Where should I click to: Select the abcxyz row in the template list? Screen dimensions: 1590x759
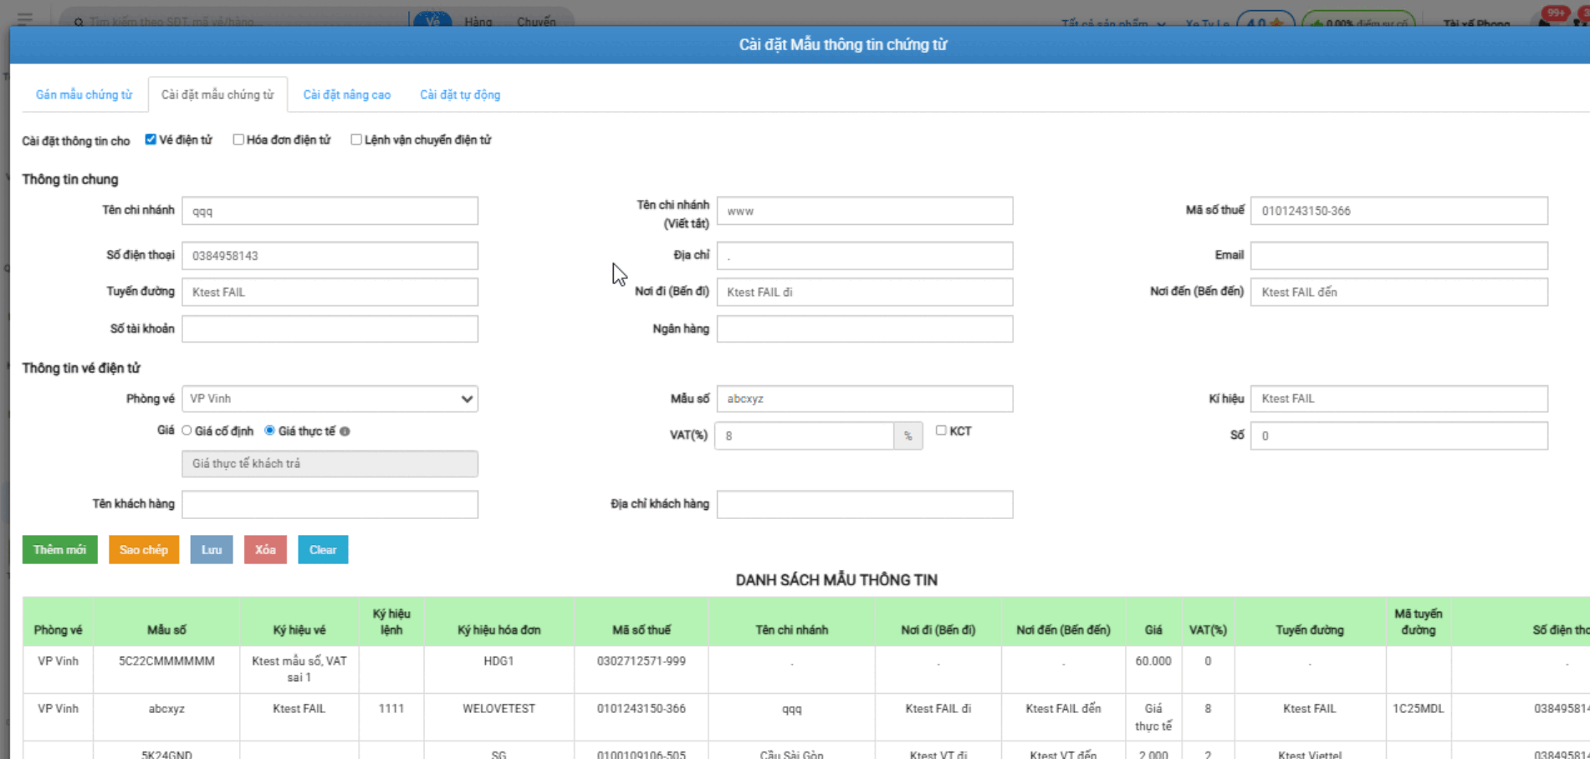click(x=166, y=709)
